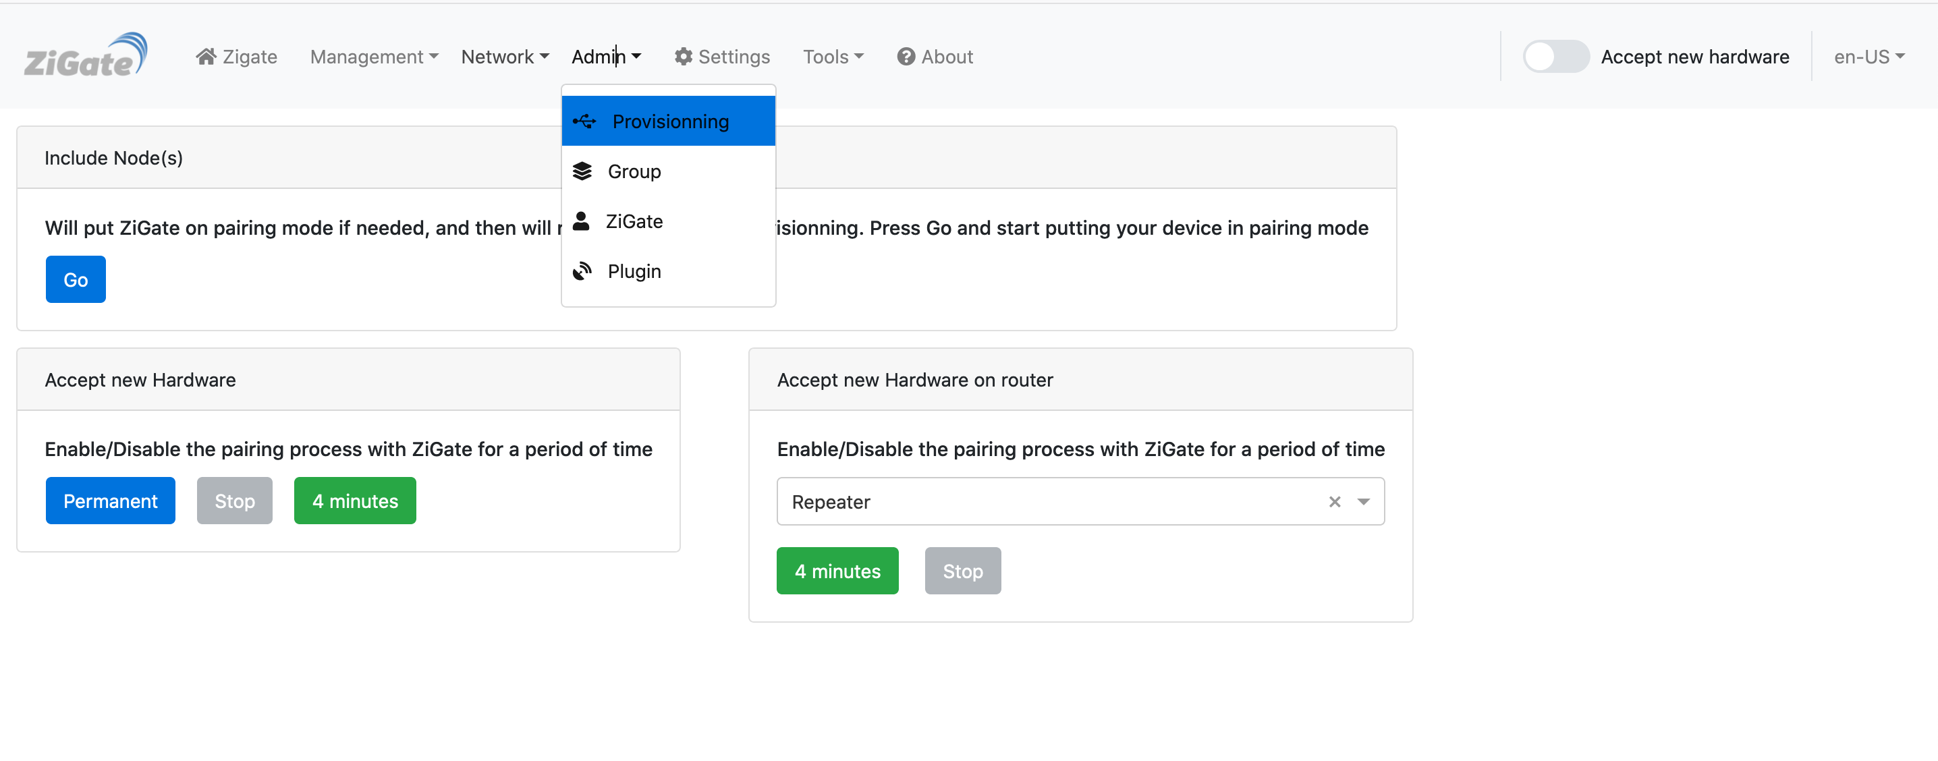
Task: Click the Accept new Hardware on router heading
Action: click(x=915, y=380)
